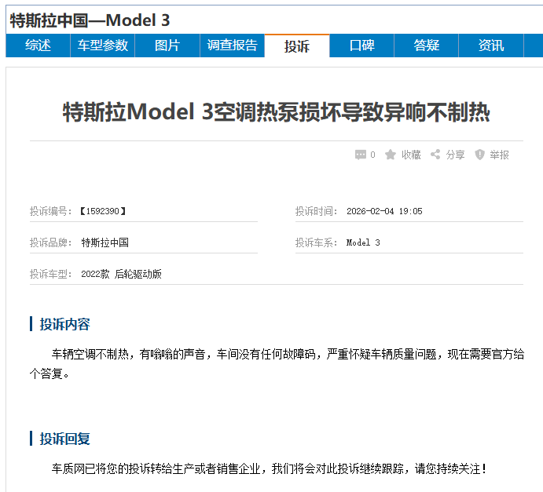Click Model 3 in the 投诉车系 field

tap(363, 242)
